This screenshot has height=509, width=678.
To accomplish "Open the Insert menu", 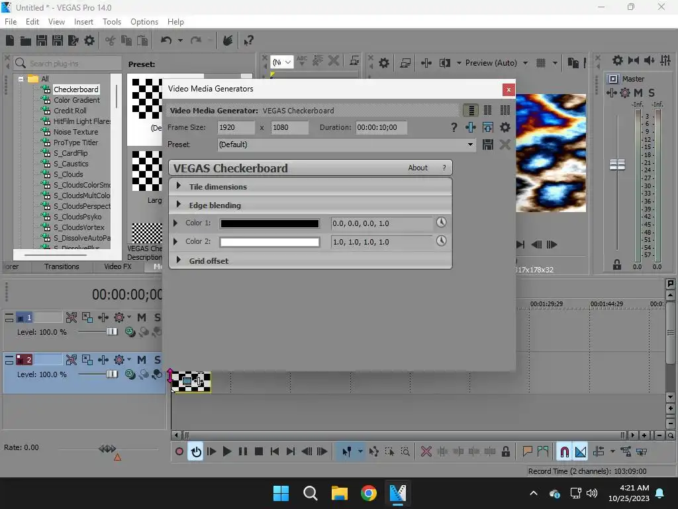I will [x=83, y=22].
